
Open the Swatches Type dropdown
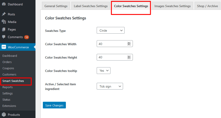point(110,30)
